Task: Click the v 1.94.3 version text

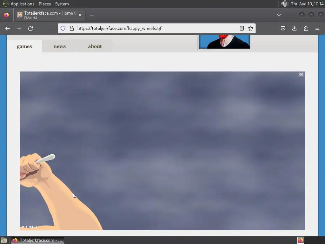Action: pos(29,227)
